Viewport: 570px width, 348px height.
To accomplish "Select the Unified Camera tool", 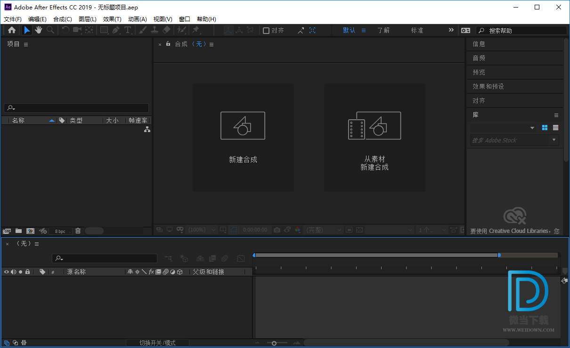I will (77, 30).
